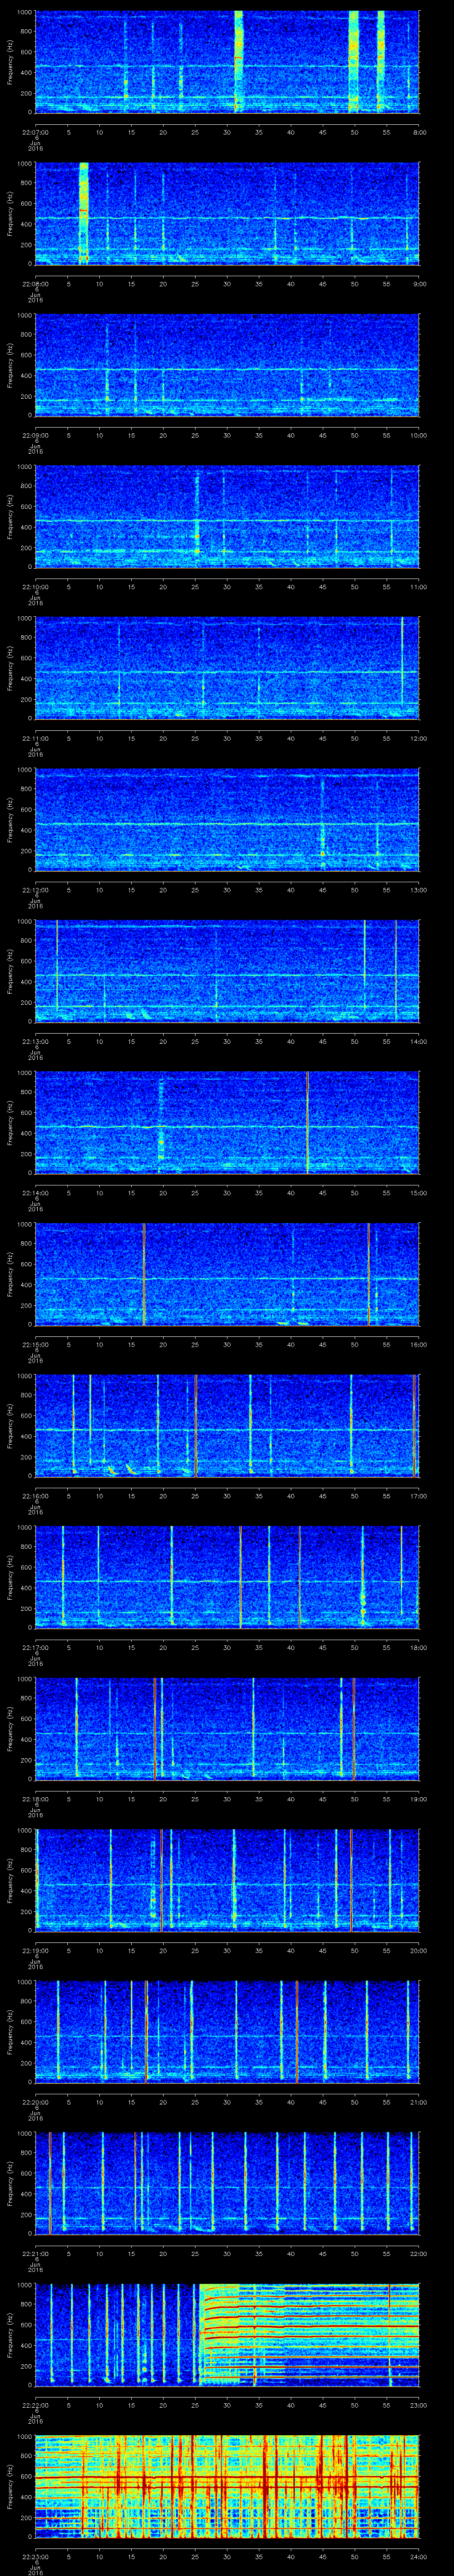Click the 22:20:00 start time label
The width and height of the screenshot is (454, 2576).
coord(35,2102)
